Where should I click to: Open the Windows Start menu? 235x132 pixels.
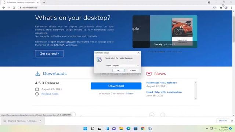tap(85, 129)
